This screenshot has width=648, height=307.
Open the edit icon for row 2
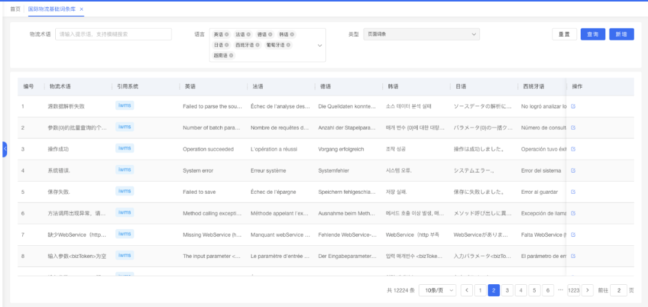pyautogui.click(x=573, y=128)
